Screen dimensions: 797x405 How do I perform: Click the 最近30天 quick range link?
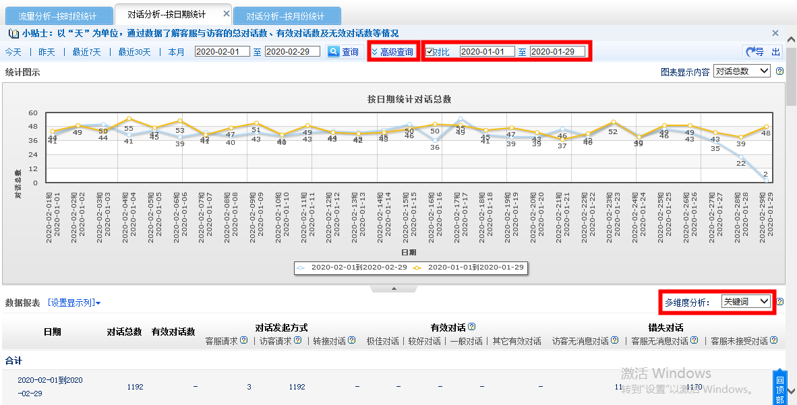coord(135,52)
